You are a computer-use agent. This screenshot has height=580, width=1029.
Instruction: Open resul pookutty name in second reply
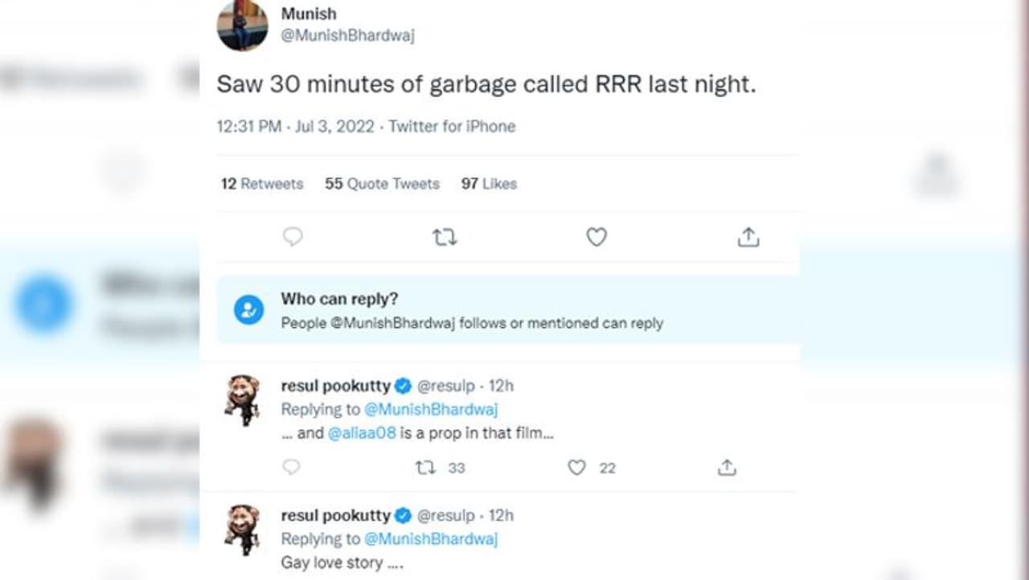point(335,516)
